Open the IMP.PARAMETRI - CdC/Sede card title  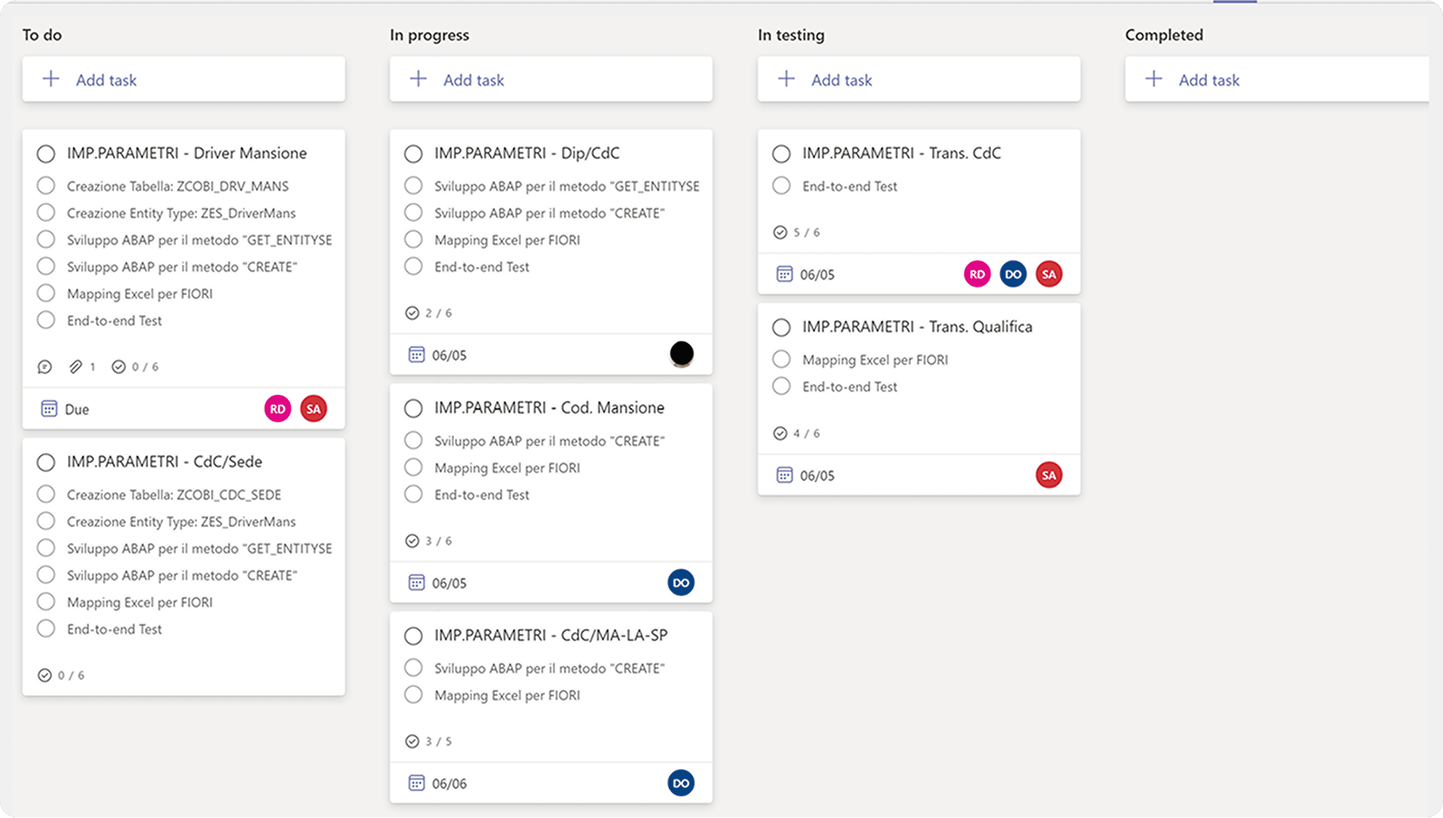(164, 462)
